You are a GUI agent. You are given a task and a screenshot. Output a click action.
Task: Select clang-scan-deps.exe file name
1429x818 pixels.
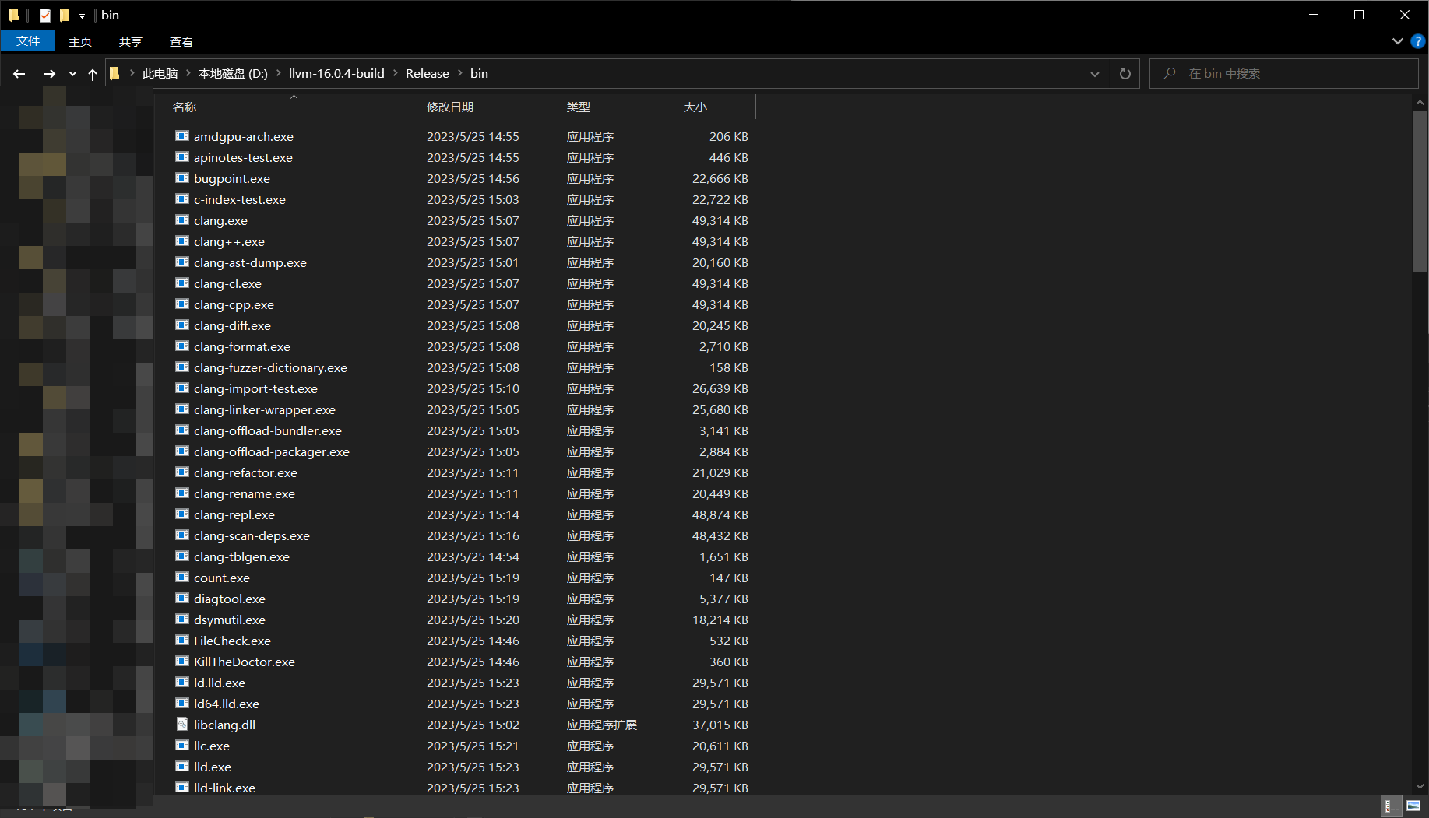252,535
